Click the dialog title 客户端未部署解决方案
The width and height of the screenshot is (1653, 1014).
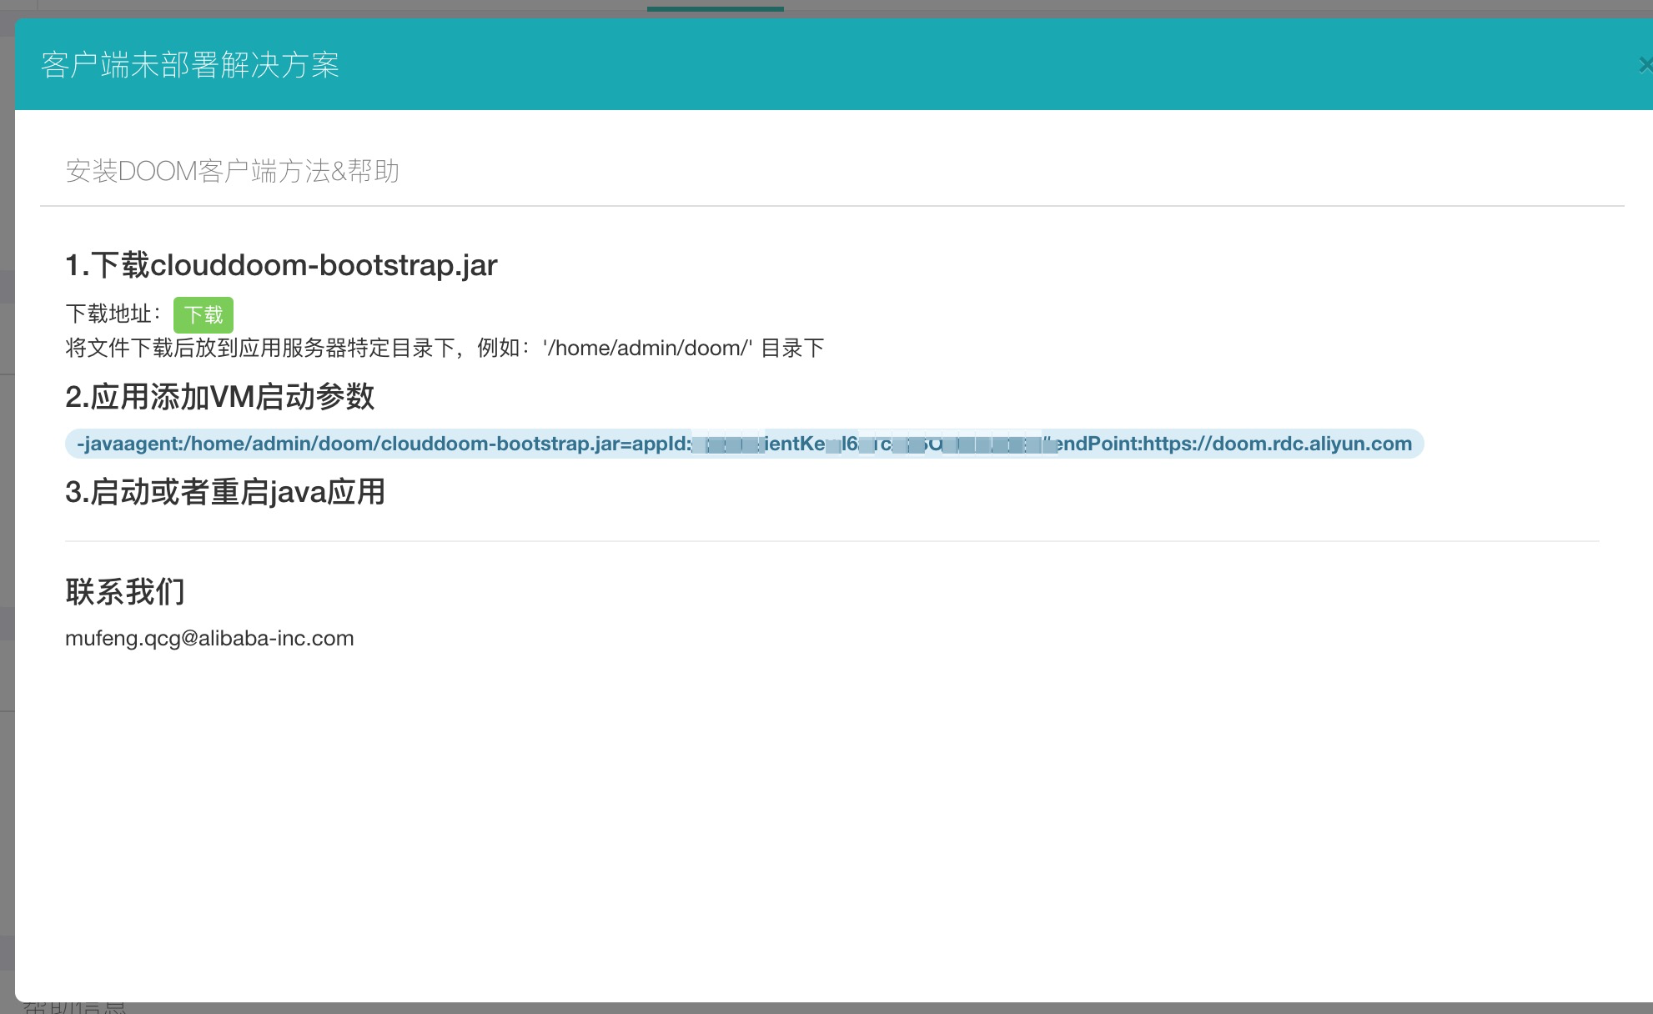(x=190, y=65)
